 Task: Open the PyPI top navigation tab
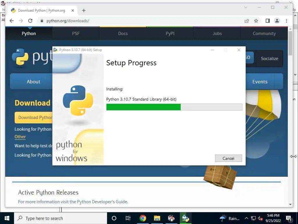pos(170,34)
